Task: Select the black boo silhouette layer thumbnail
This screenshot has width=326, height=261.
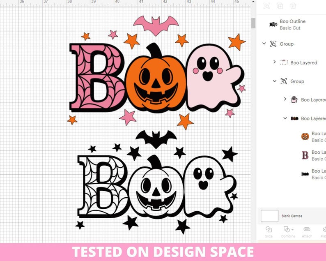Action: [305, 174]
